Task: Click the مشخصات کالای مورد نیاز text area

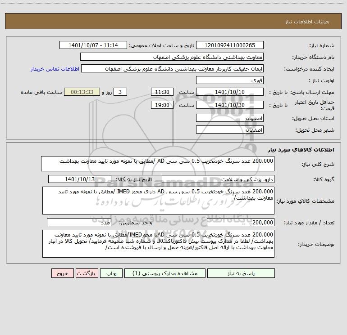Action: click(158, 201)
